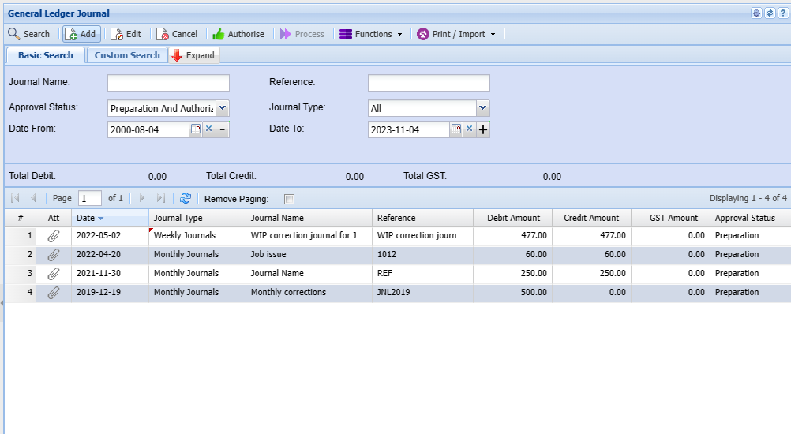Click the Journal Name input field
Viewport: 791px width, 434px height.
click(168, 83)
